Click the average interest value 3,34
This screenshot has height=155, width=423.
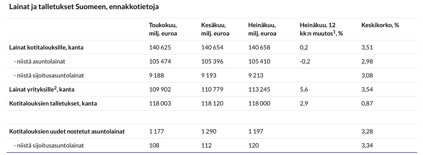(367, 146)
